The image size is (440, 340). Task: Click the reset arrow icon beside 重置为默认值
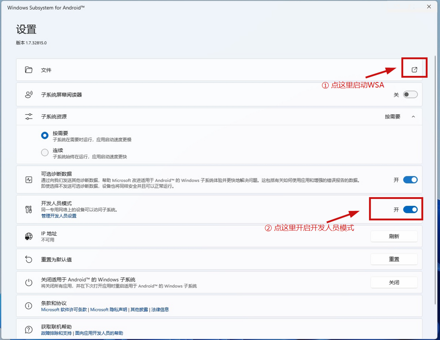[x=29, y=259]
